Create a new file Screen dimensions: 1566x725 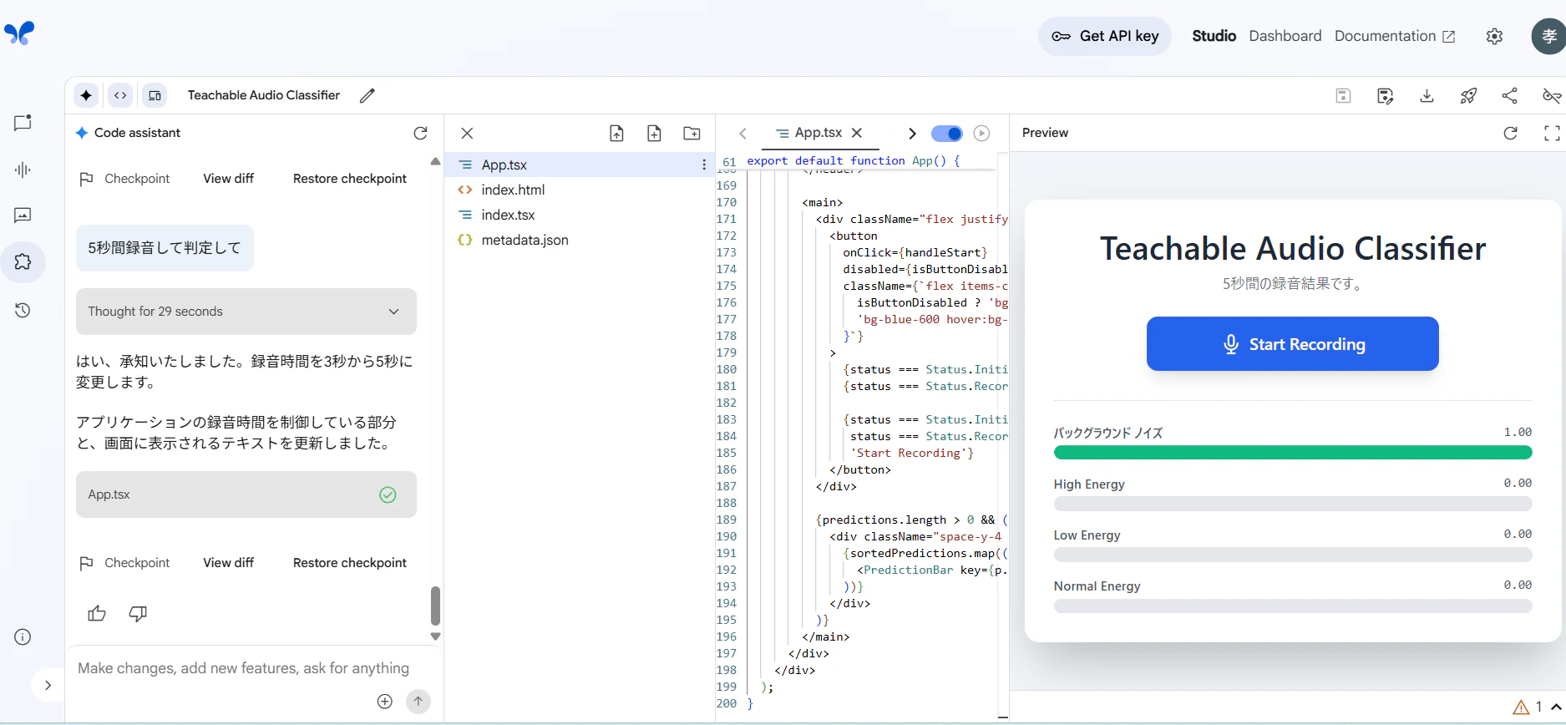point(654,133)
